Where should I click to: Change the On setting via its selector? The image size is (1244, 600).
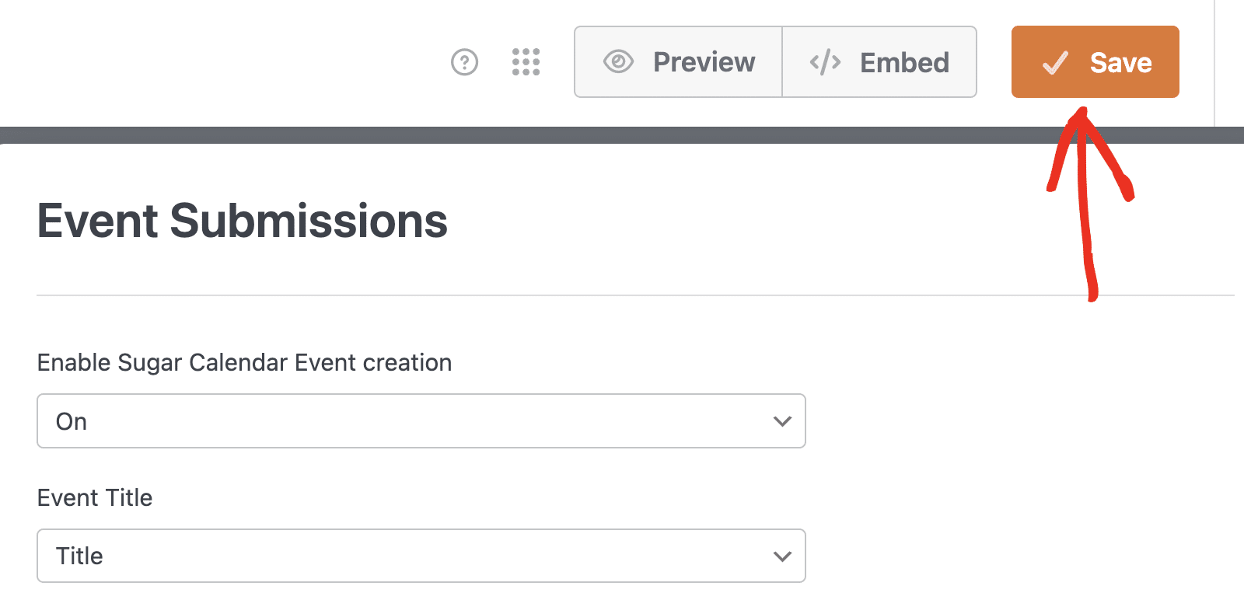pyautogui.click(x=421, y=421)
